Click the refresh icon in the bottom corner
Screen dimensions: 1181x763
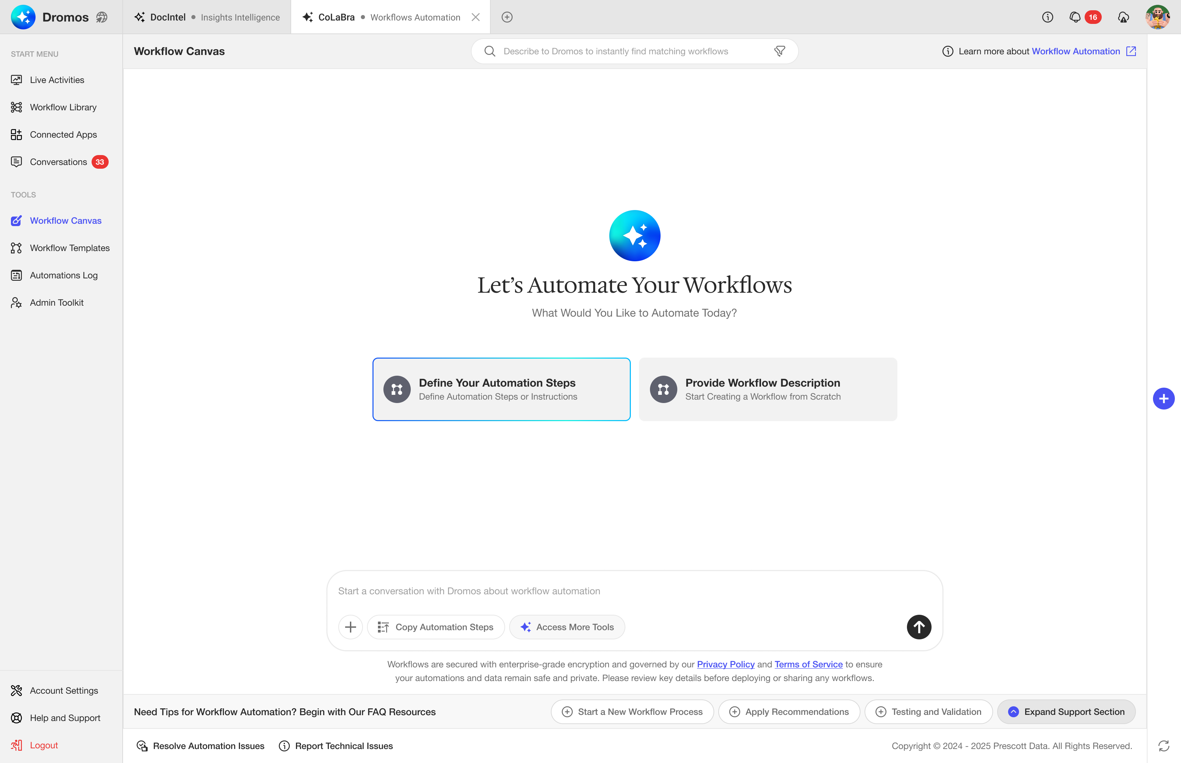[x=1163, y=746]
